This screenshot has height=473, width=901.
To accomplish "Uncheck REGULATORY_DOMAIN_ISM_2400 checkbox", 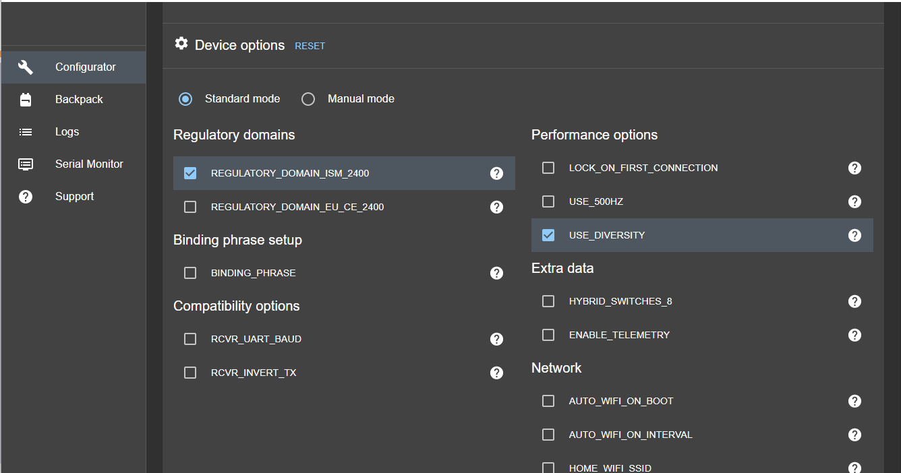I will tap(190, 173).
